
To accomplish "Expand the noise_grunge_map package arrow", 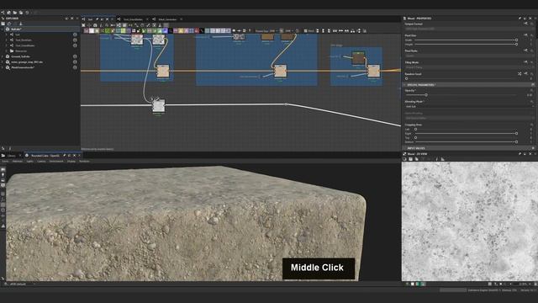I will [x=3, y=61].
